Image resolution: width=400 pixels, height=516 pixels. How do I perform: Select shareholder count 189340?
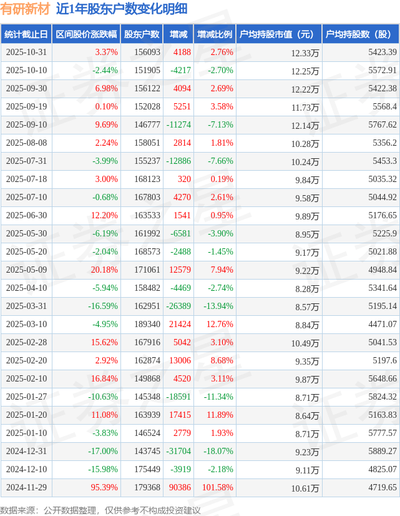147,325
